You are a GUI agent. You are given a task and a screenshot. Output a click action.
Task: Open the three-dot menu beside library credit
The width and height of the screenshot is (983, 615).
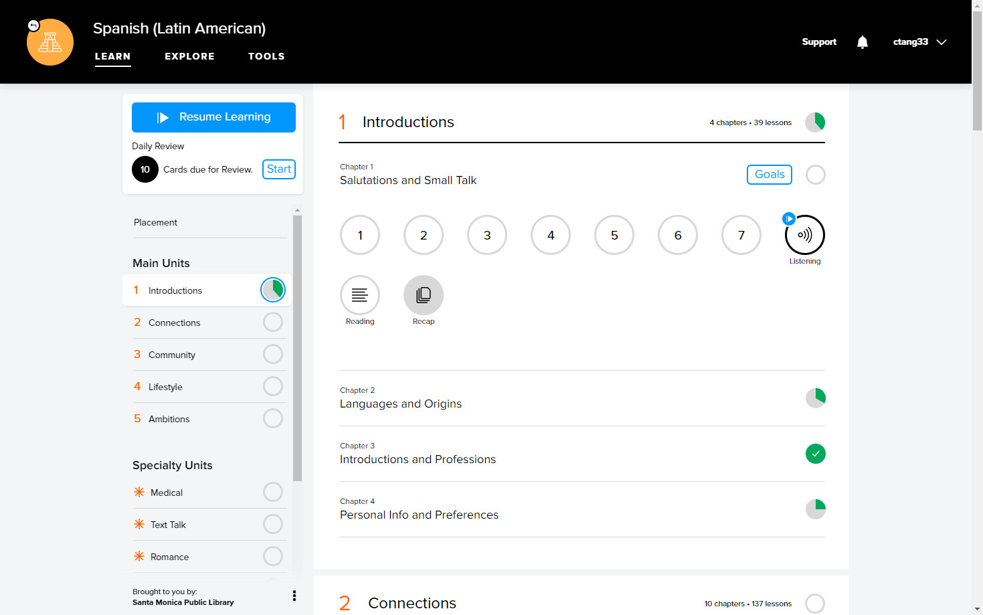(294, 596)
